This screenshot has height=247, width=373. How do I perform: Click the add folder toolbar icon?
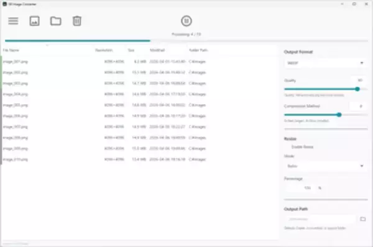pos(56,21)
